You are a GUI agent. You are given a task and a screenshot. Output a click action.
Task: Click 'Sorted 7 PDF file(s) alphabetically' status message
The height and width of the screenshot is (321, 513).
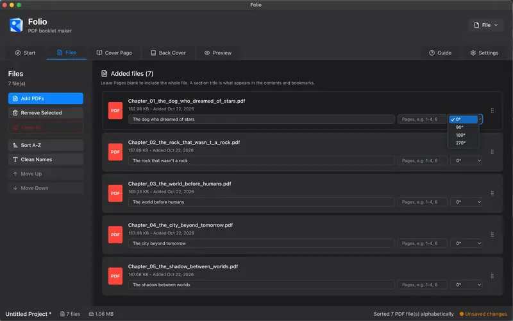[x=414, y=314]
